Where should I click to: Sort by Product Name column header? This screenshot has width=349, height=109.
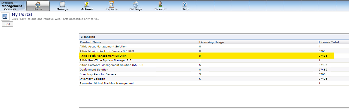(90, 42)
